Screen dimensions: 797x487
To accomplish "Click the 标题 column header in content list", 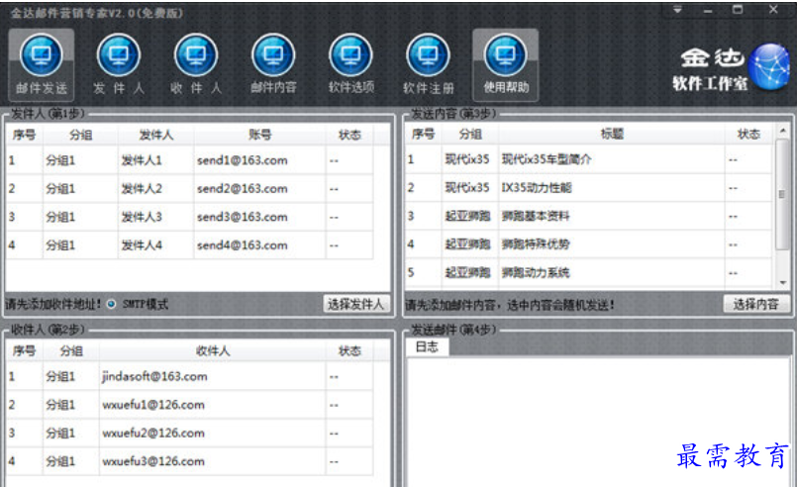I will tap(612, 135).
